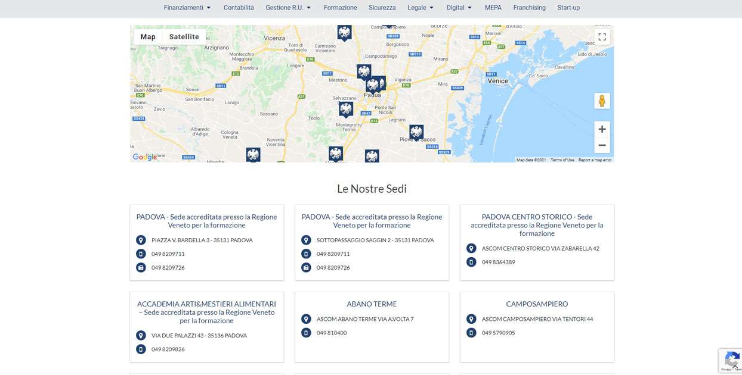Select the map marker near Noventa Vicentina

[x=253, y=155]
